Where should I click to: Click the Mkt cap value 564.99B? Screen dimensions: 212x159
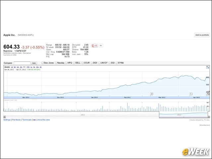pyautogui.click(x=66, y=54)
